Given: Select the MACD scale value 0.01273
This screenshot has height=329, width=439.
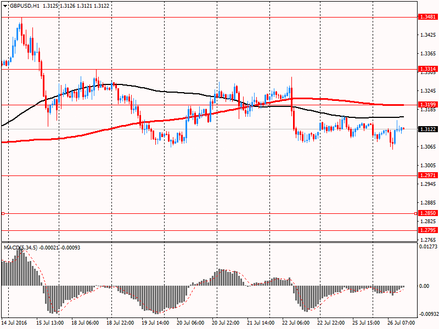Looking at the screenshot, I should point(429,246).
